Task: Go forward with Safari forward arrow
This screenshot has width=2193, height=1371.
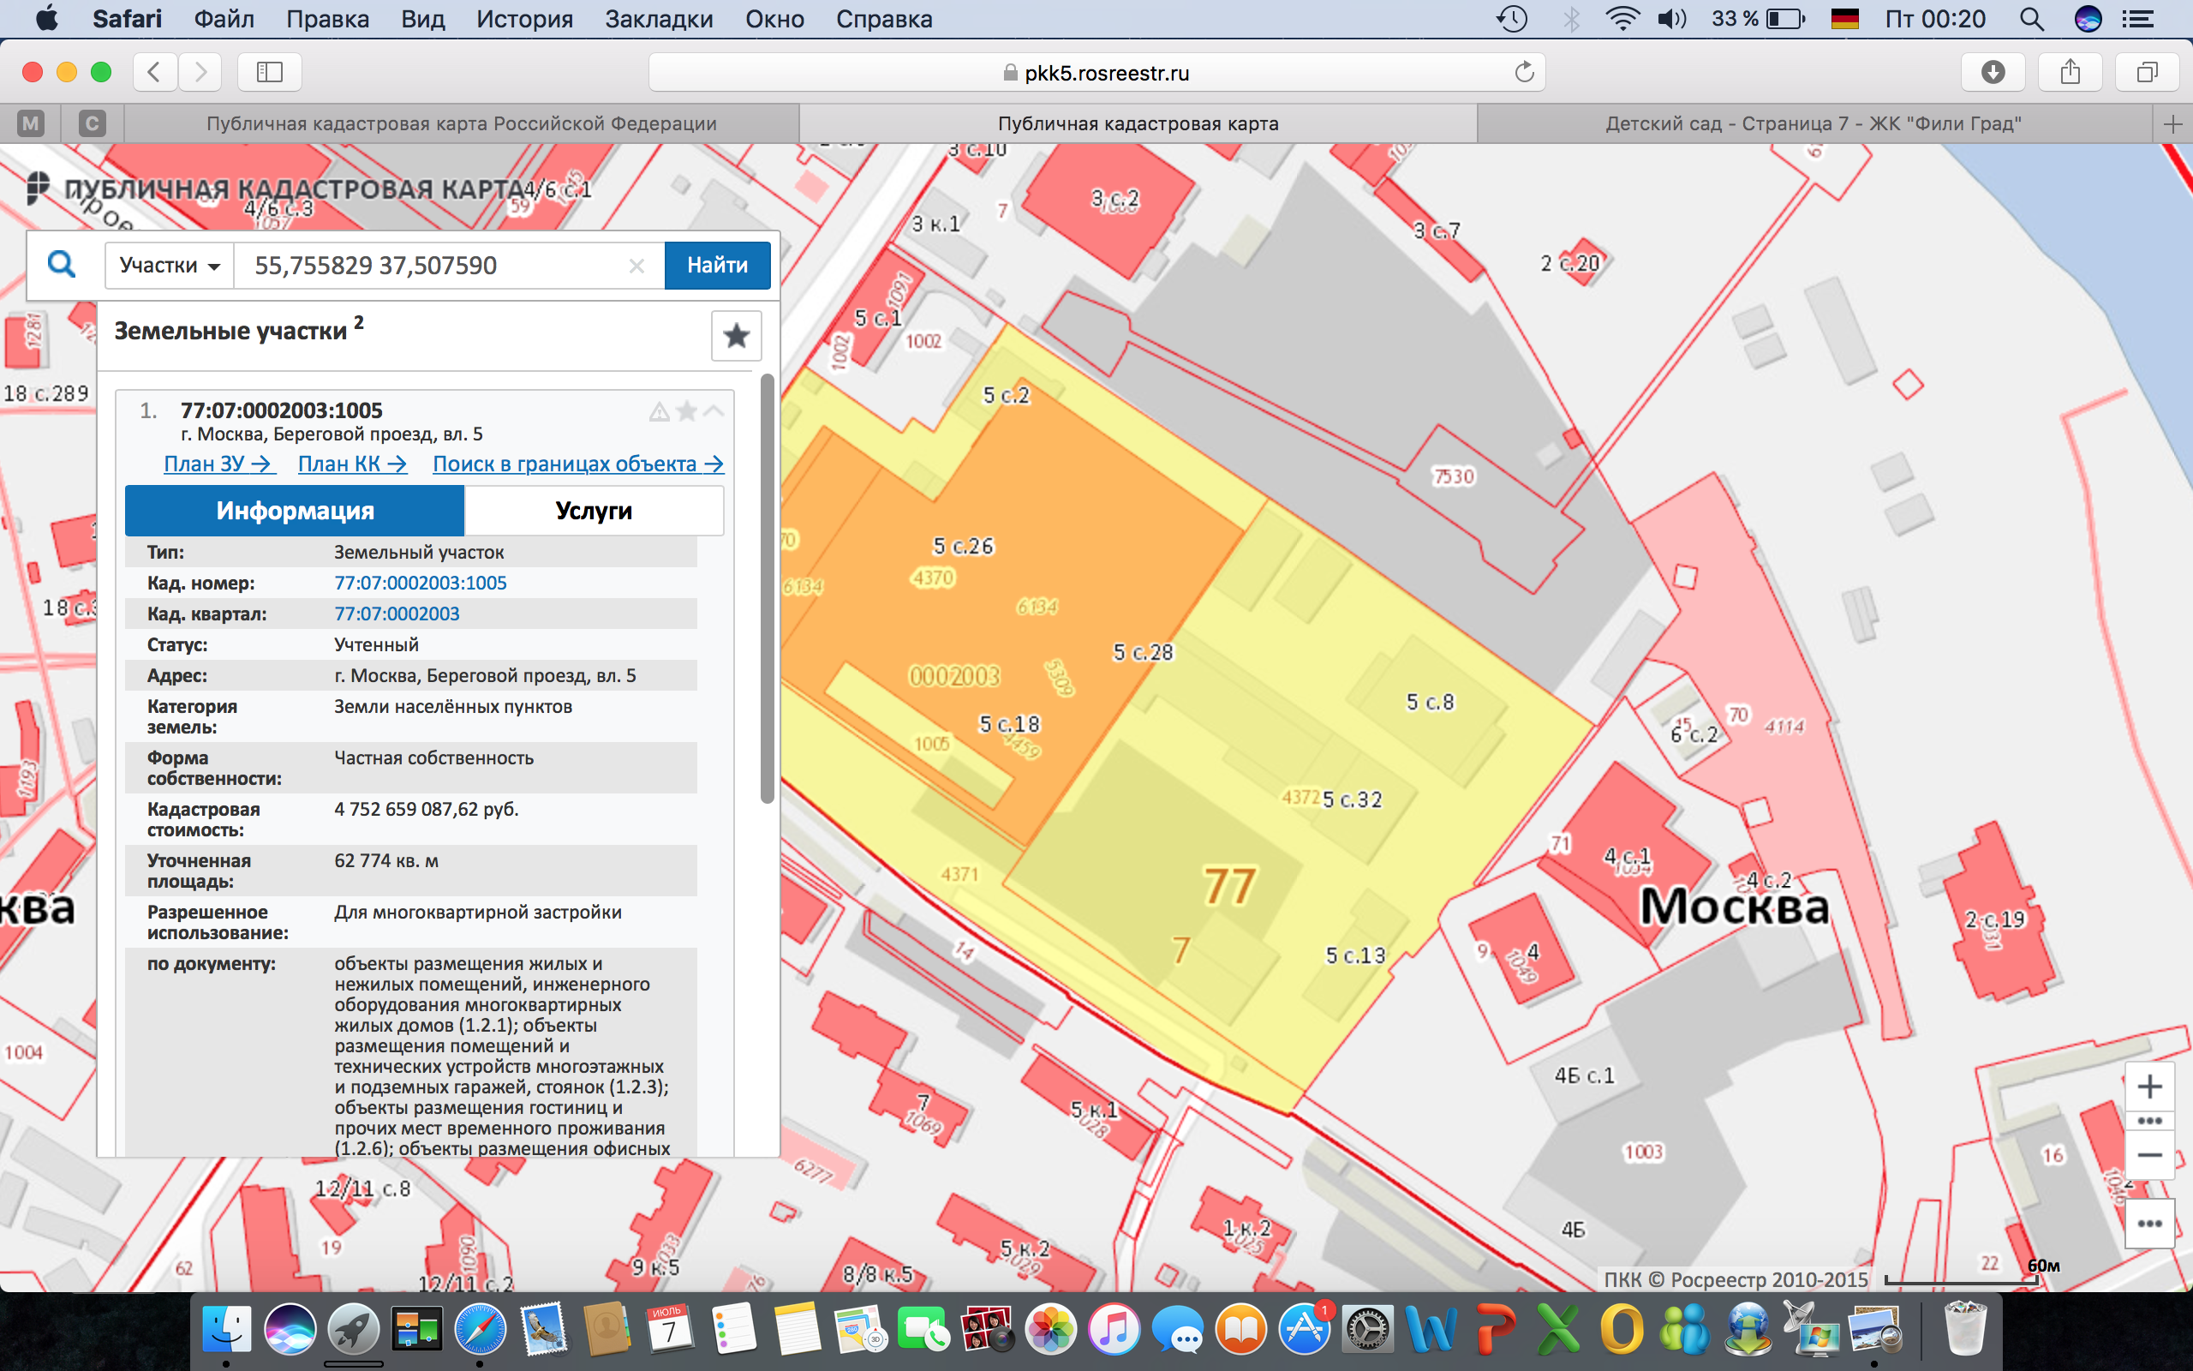Action: (x=200, y=72)
